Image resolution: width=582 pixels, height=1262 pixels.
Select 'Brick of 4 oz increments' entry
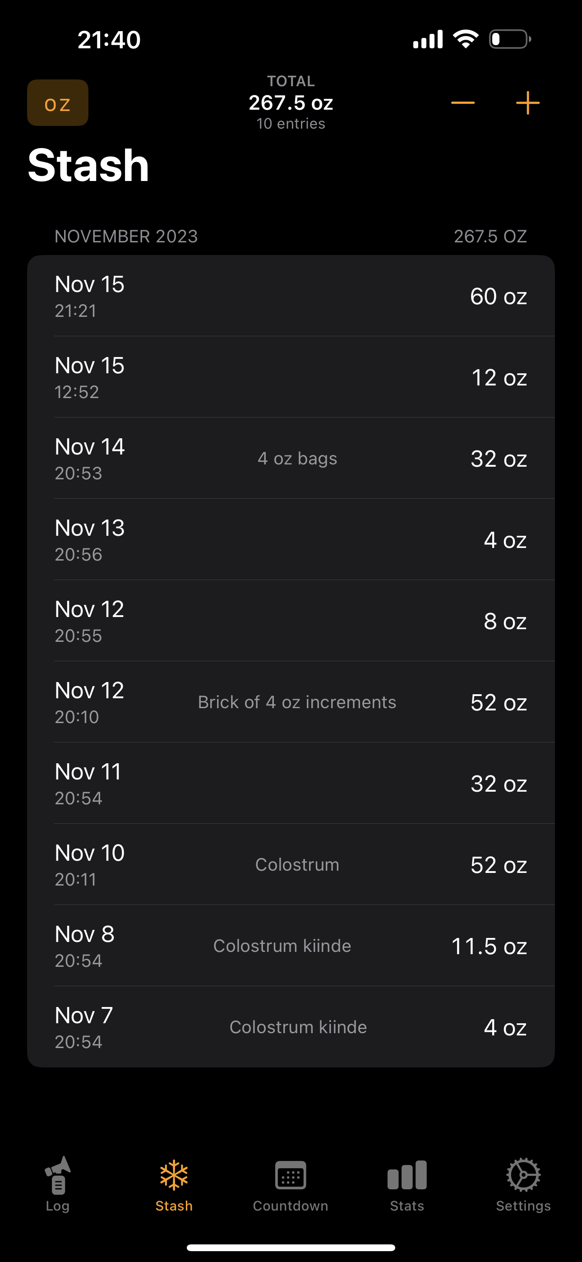[x=291, y=702]
